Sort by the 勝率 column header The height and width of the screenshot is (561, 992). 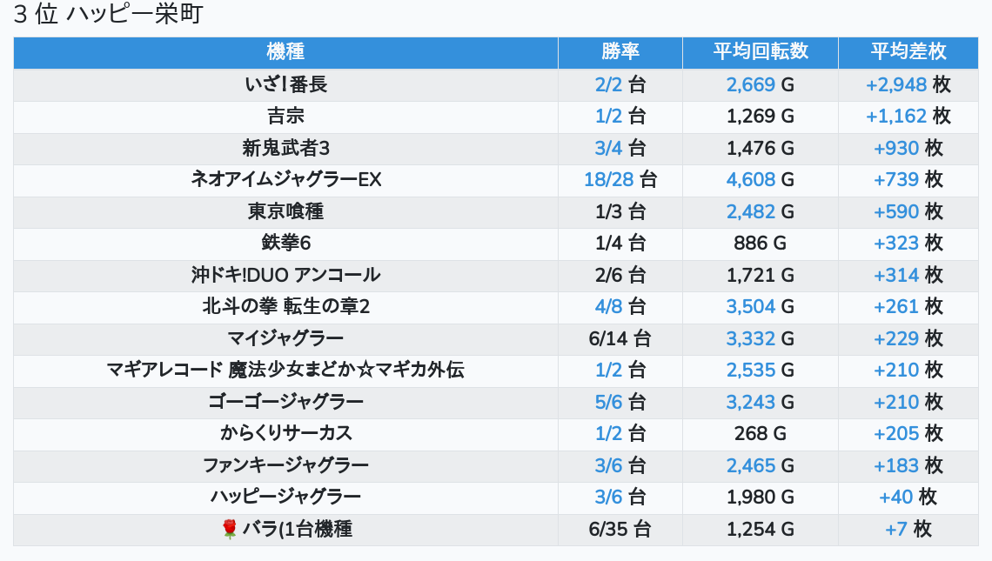click(620, 51)
